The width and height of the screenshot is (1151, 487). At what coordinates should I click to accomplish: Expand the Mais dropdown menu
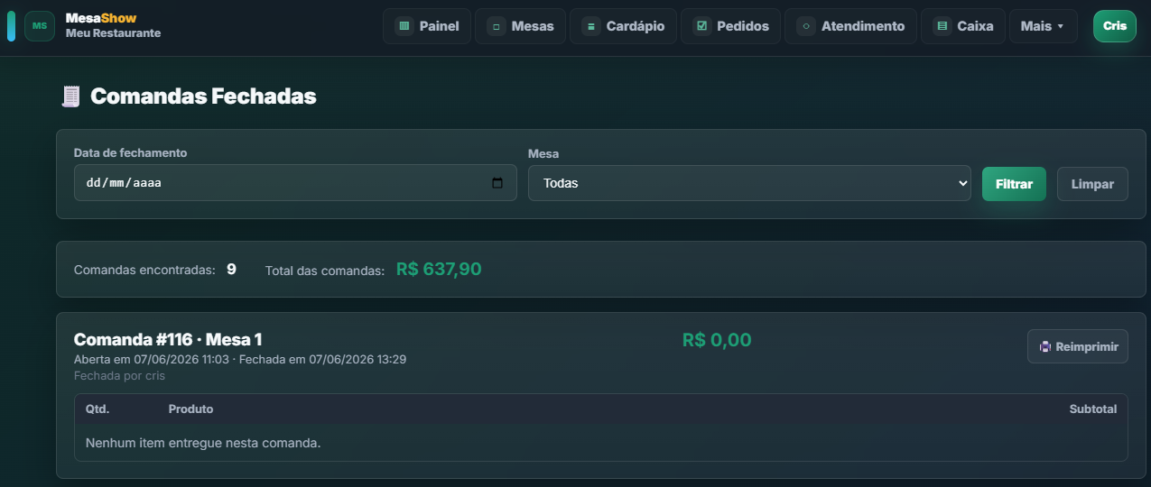click(1043, 26)
